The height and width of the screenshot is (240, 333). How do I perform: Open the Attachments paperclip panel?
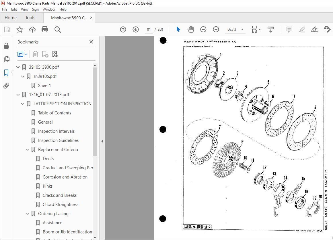(x=6, y=86)
